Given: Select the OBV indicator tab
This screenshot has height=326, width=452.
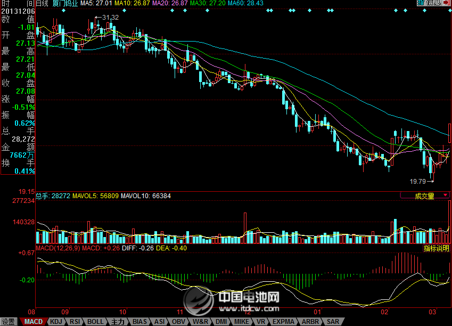Looking at the screenshot, I should pos(179,322).
